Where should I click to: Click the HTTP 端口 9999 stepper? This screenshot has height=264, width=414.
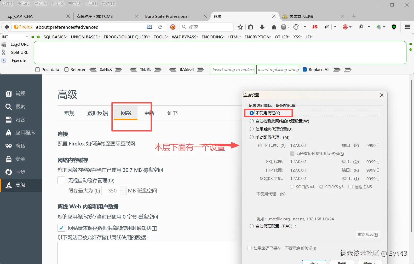coord(378,145)
